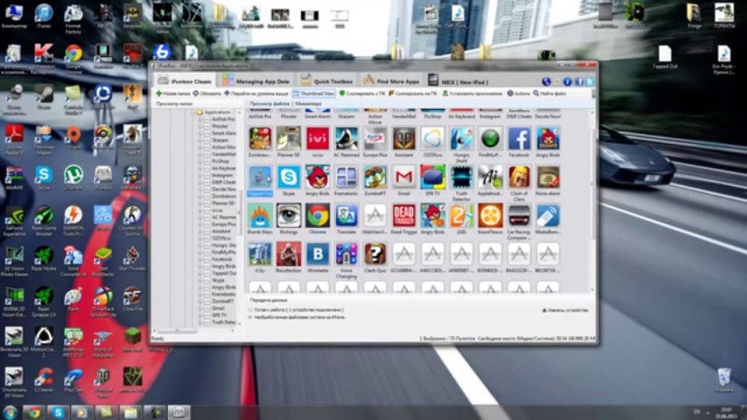Select the VKontakte app icon
This screenshot has width=747, height=420.
[x=318, y=254]
